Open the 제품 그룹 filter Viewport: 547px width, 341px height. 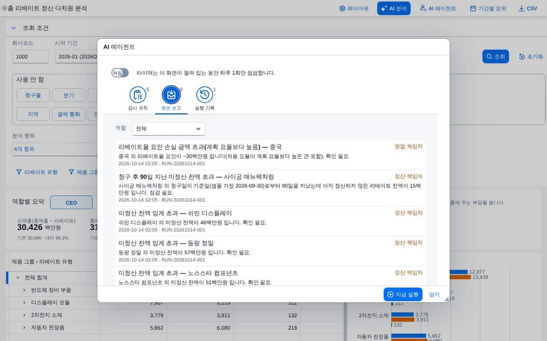(x=83, y=172)
